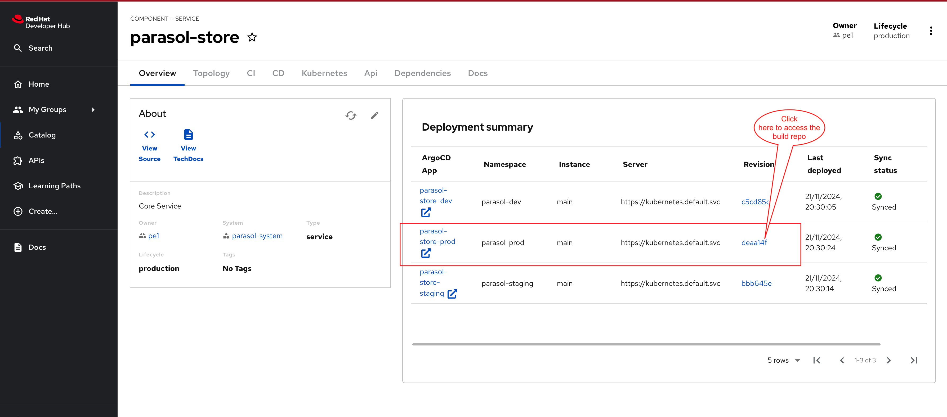
Task: Click View Source link
Action: 150,146
